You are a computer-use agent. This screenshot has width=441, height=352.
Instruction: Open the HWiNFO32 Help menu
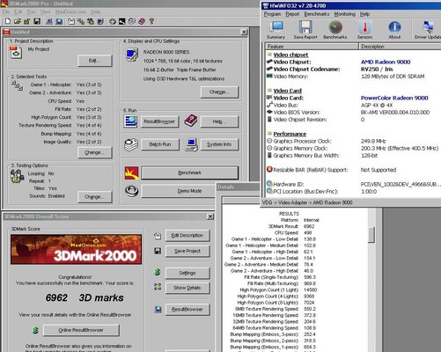[x=364, y=14]
